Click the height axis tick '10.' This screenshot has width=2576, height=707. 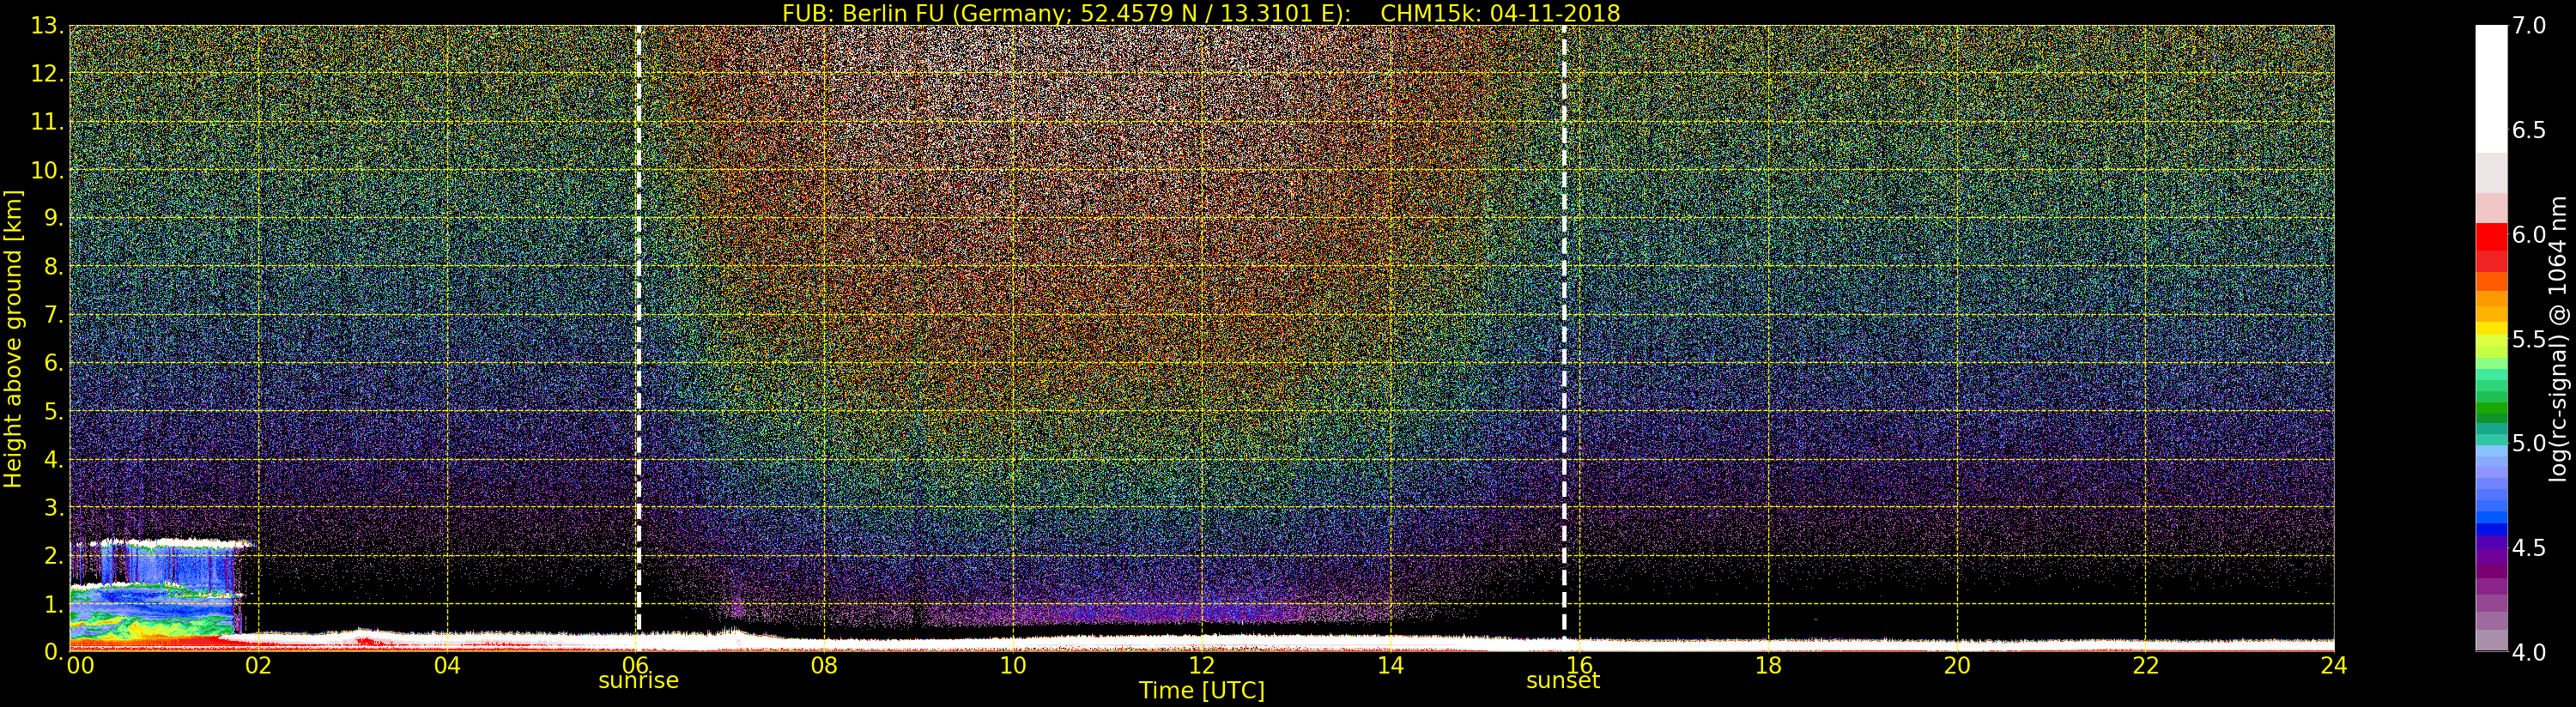[47, 170]
